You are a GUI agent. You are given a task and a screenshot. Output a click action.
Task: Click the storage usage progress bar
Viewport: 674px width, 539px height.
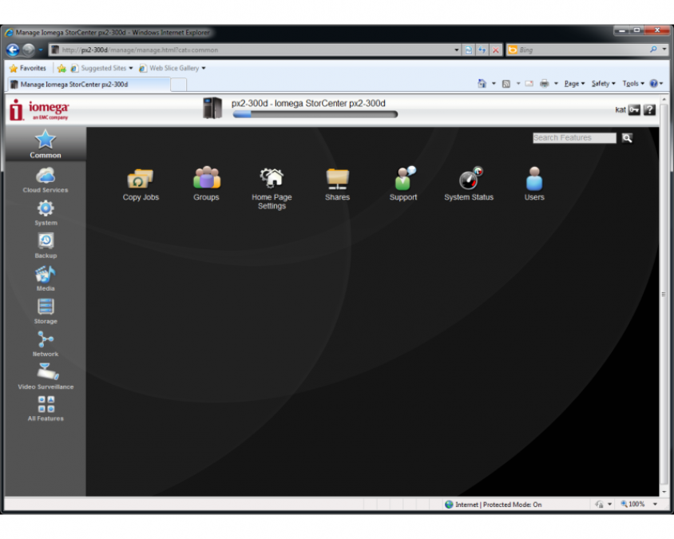315,114
